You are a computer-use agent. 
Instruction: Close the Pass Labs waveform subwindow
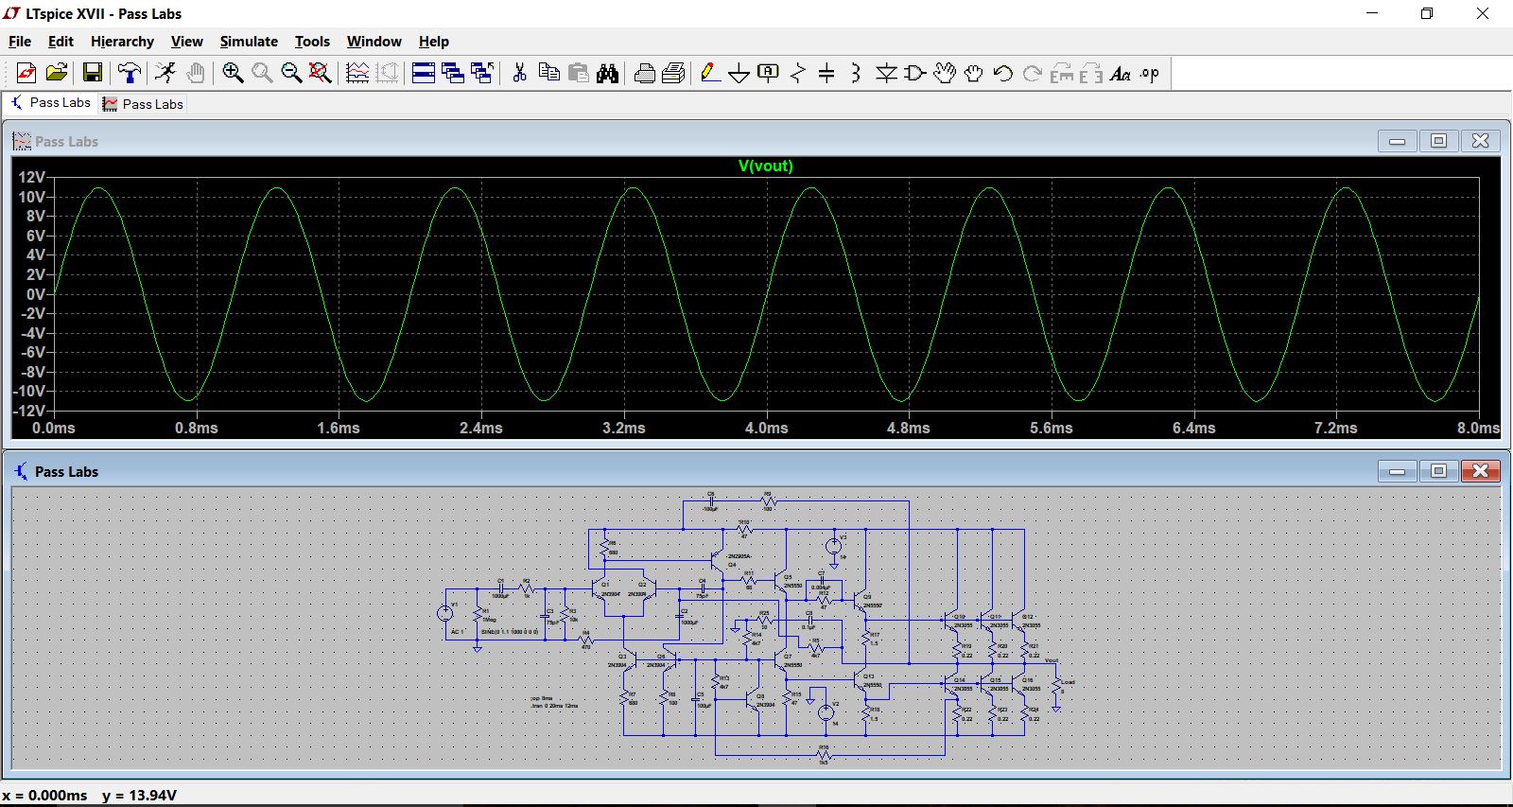(x=1481, y=141)
